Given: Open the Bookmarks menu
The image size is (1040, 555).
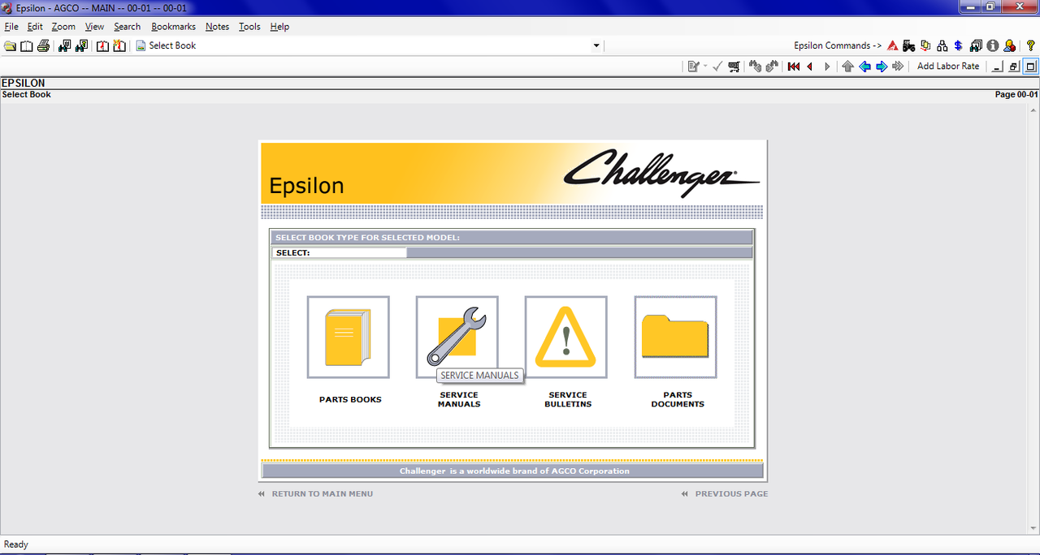Looking at the screenshot, I should coord(173,27).
